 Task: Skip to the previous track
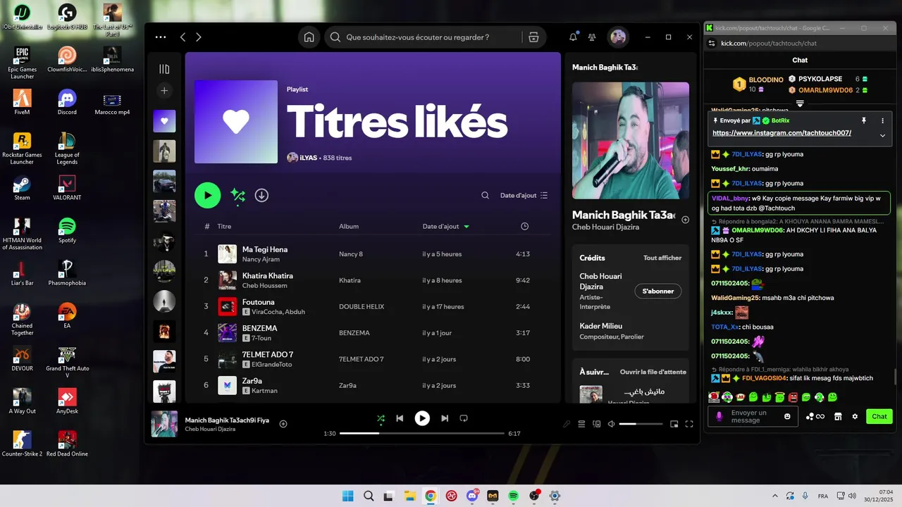tap(400, 418)
